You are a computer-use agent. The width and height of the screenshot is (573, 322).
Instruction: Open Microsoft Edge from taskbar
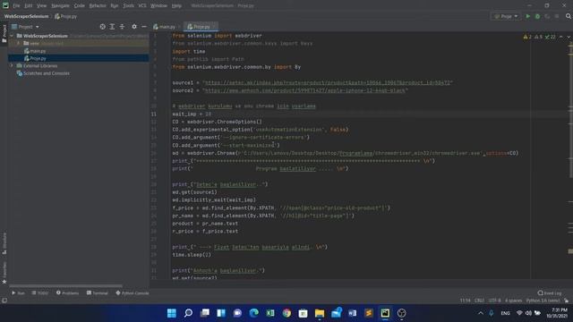[x=253, y=313]
